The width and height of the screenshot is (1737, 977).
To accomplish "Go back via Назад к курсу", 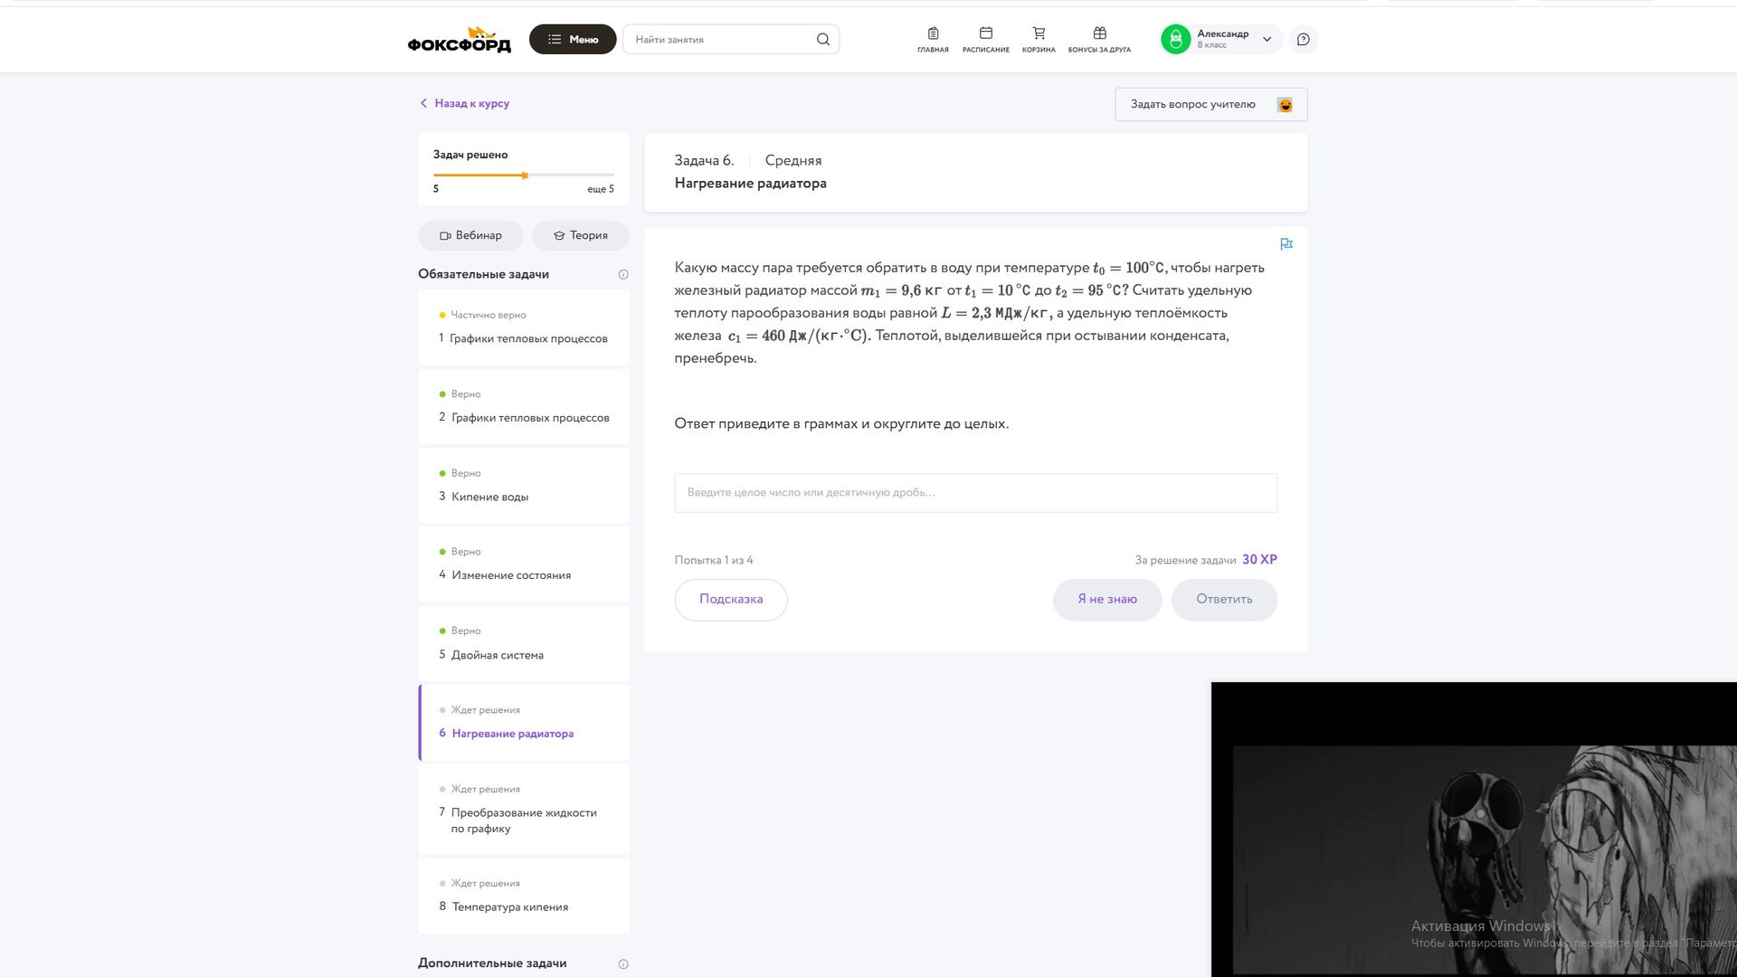I will click(x=464, y=103).
